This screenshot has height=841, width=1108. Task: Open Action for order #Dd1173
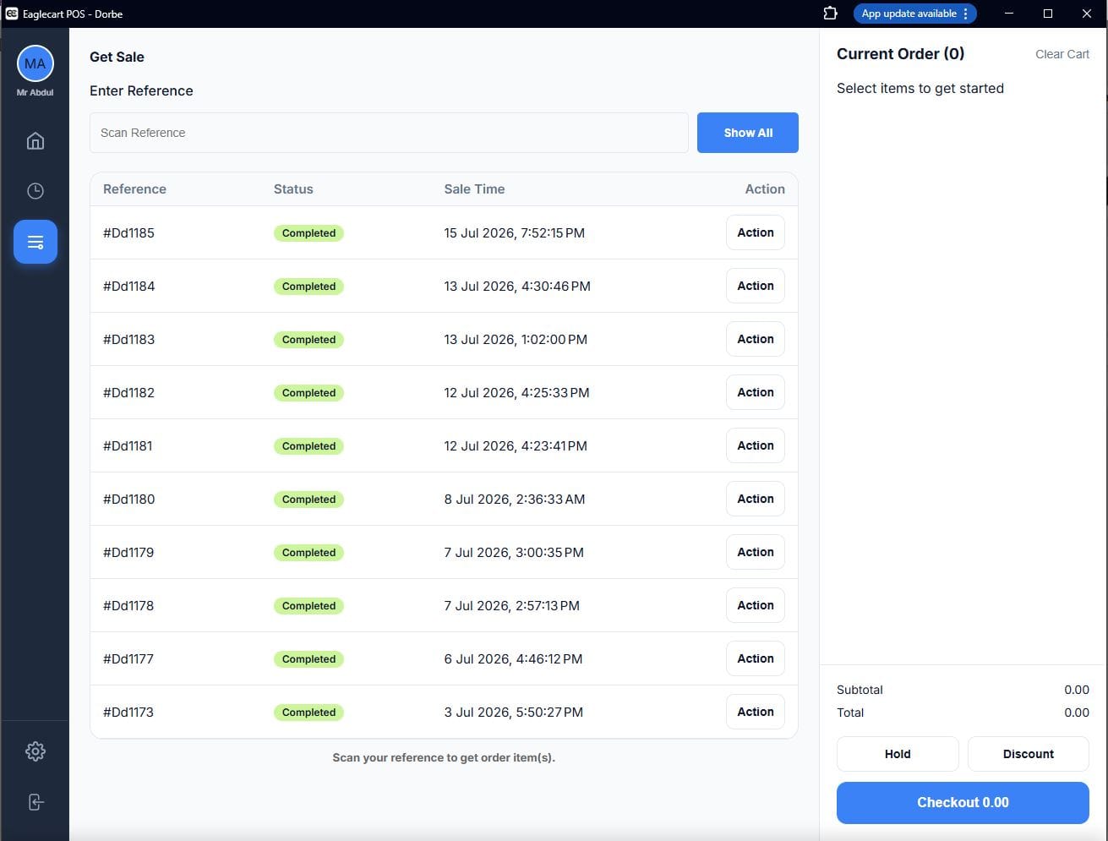756,712
